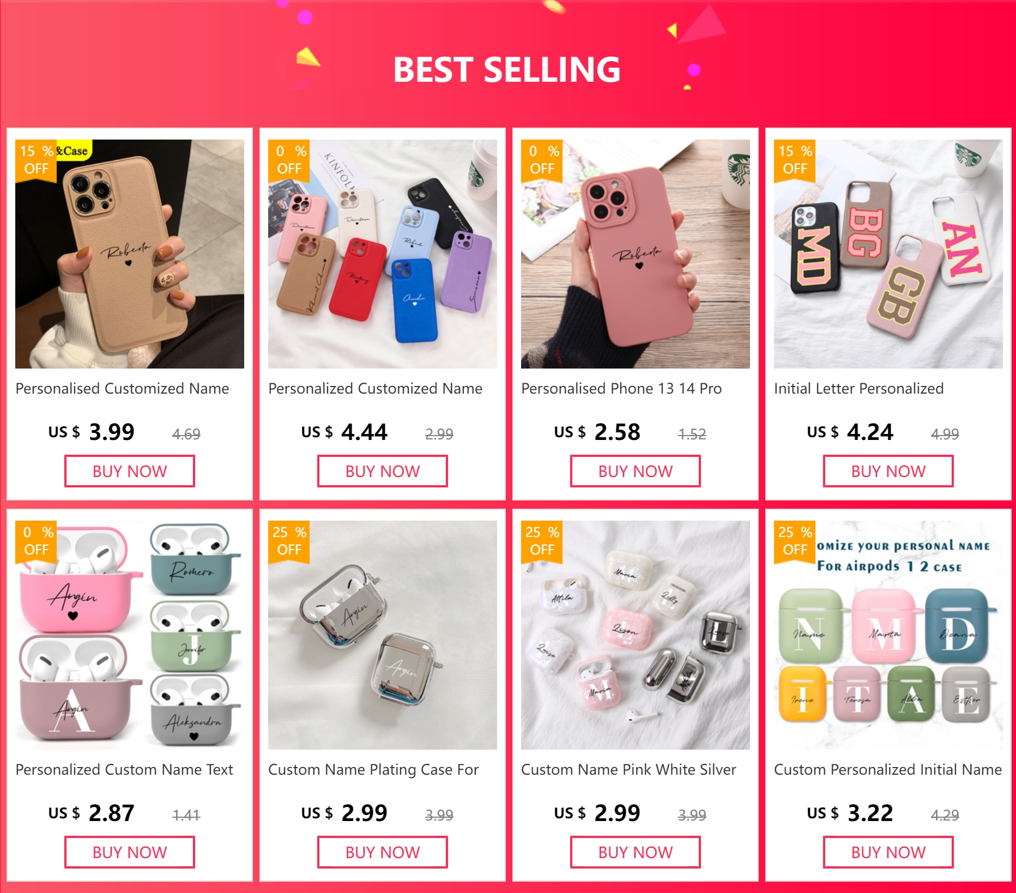Open the Personalised Customized Name title link

tap(122, 389)
